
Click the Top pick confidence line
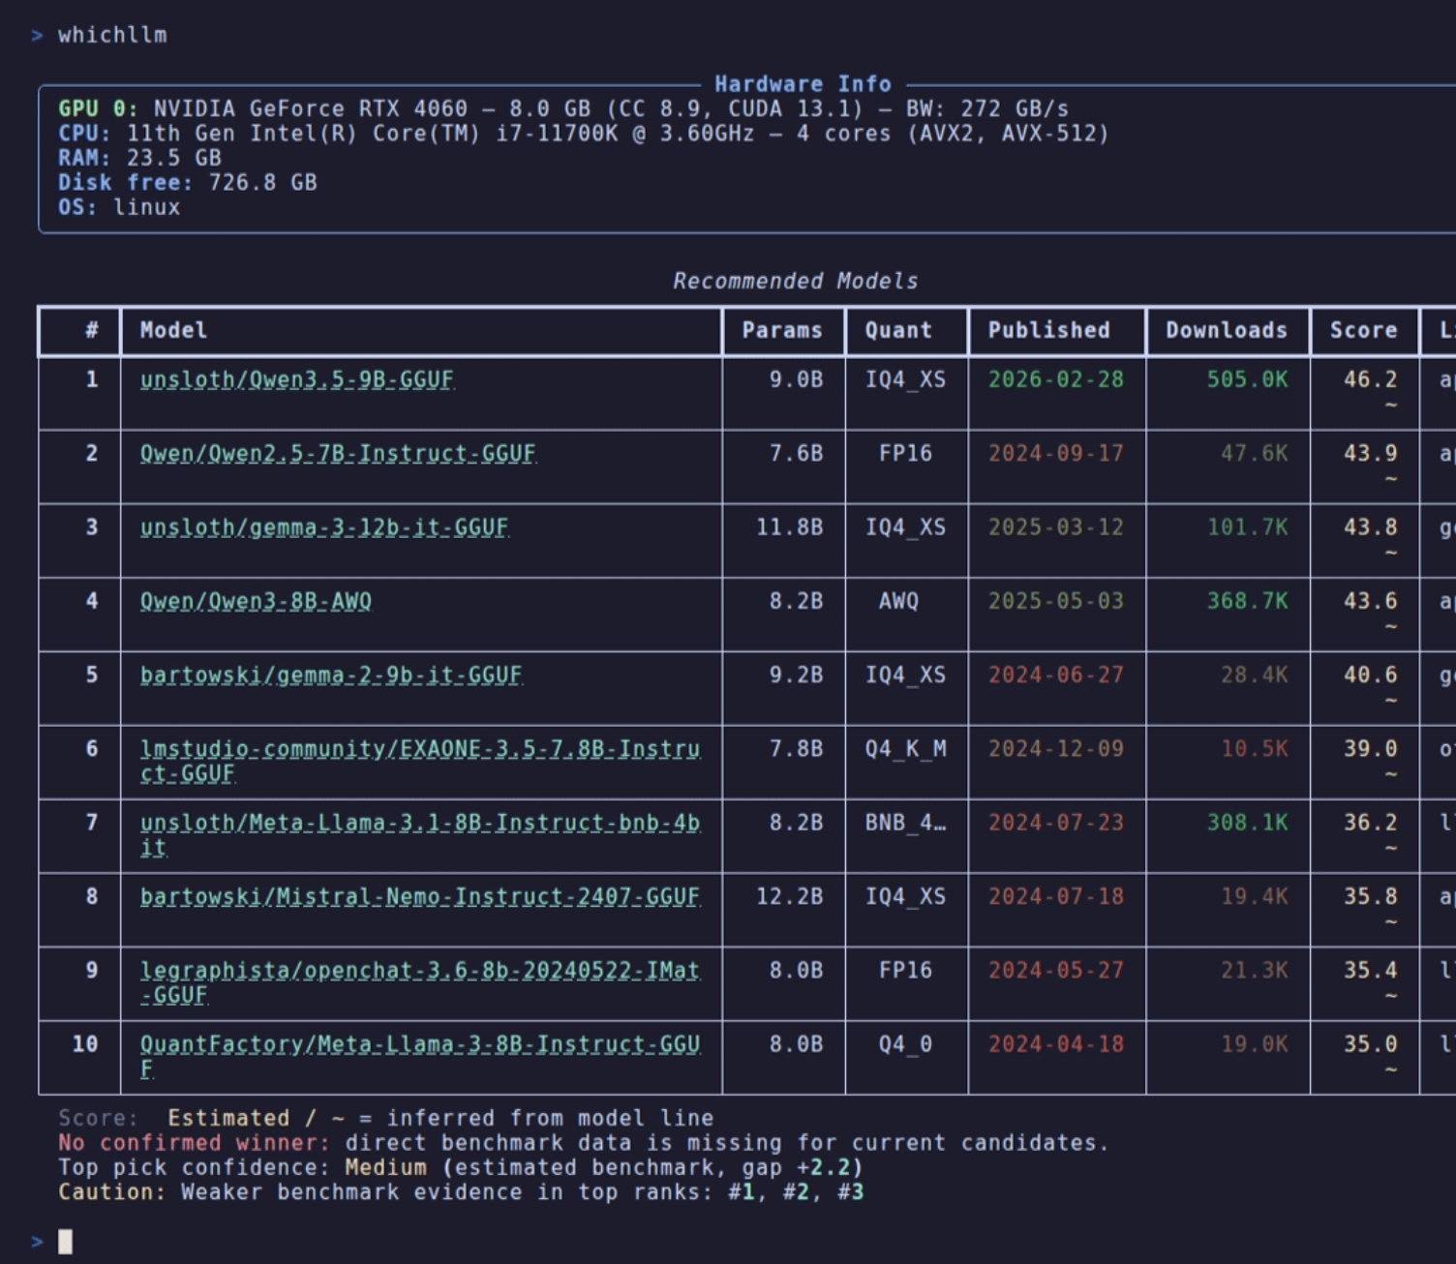(460, 1167)
